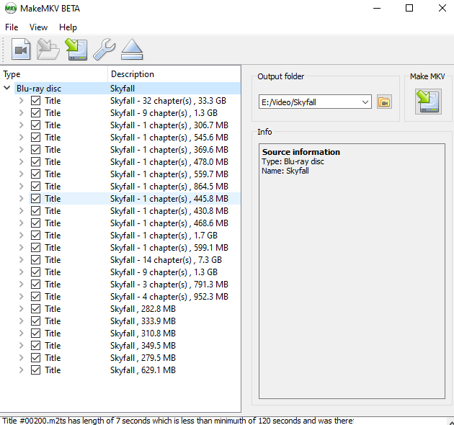Expand the 310.8 MB title row
Image resolution: width=454 pixels, height=425 pixels.
pyautogui.click(x=21, y=334)
